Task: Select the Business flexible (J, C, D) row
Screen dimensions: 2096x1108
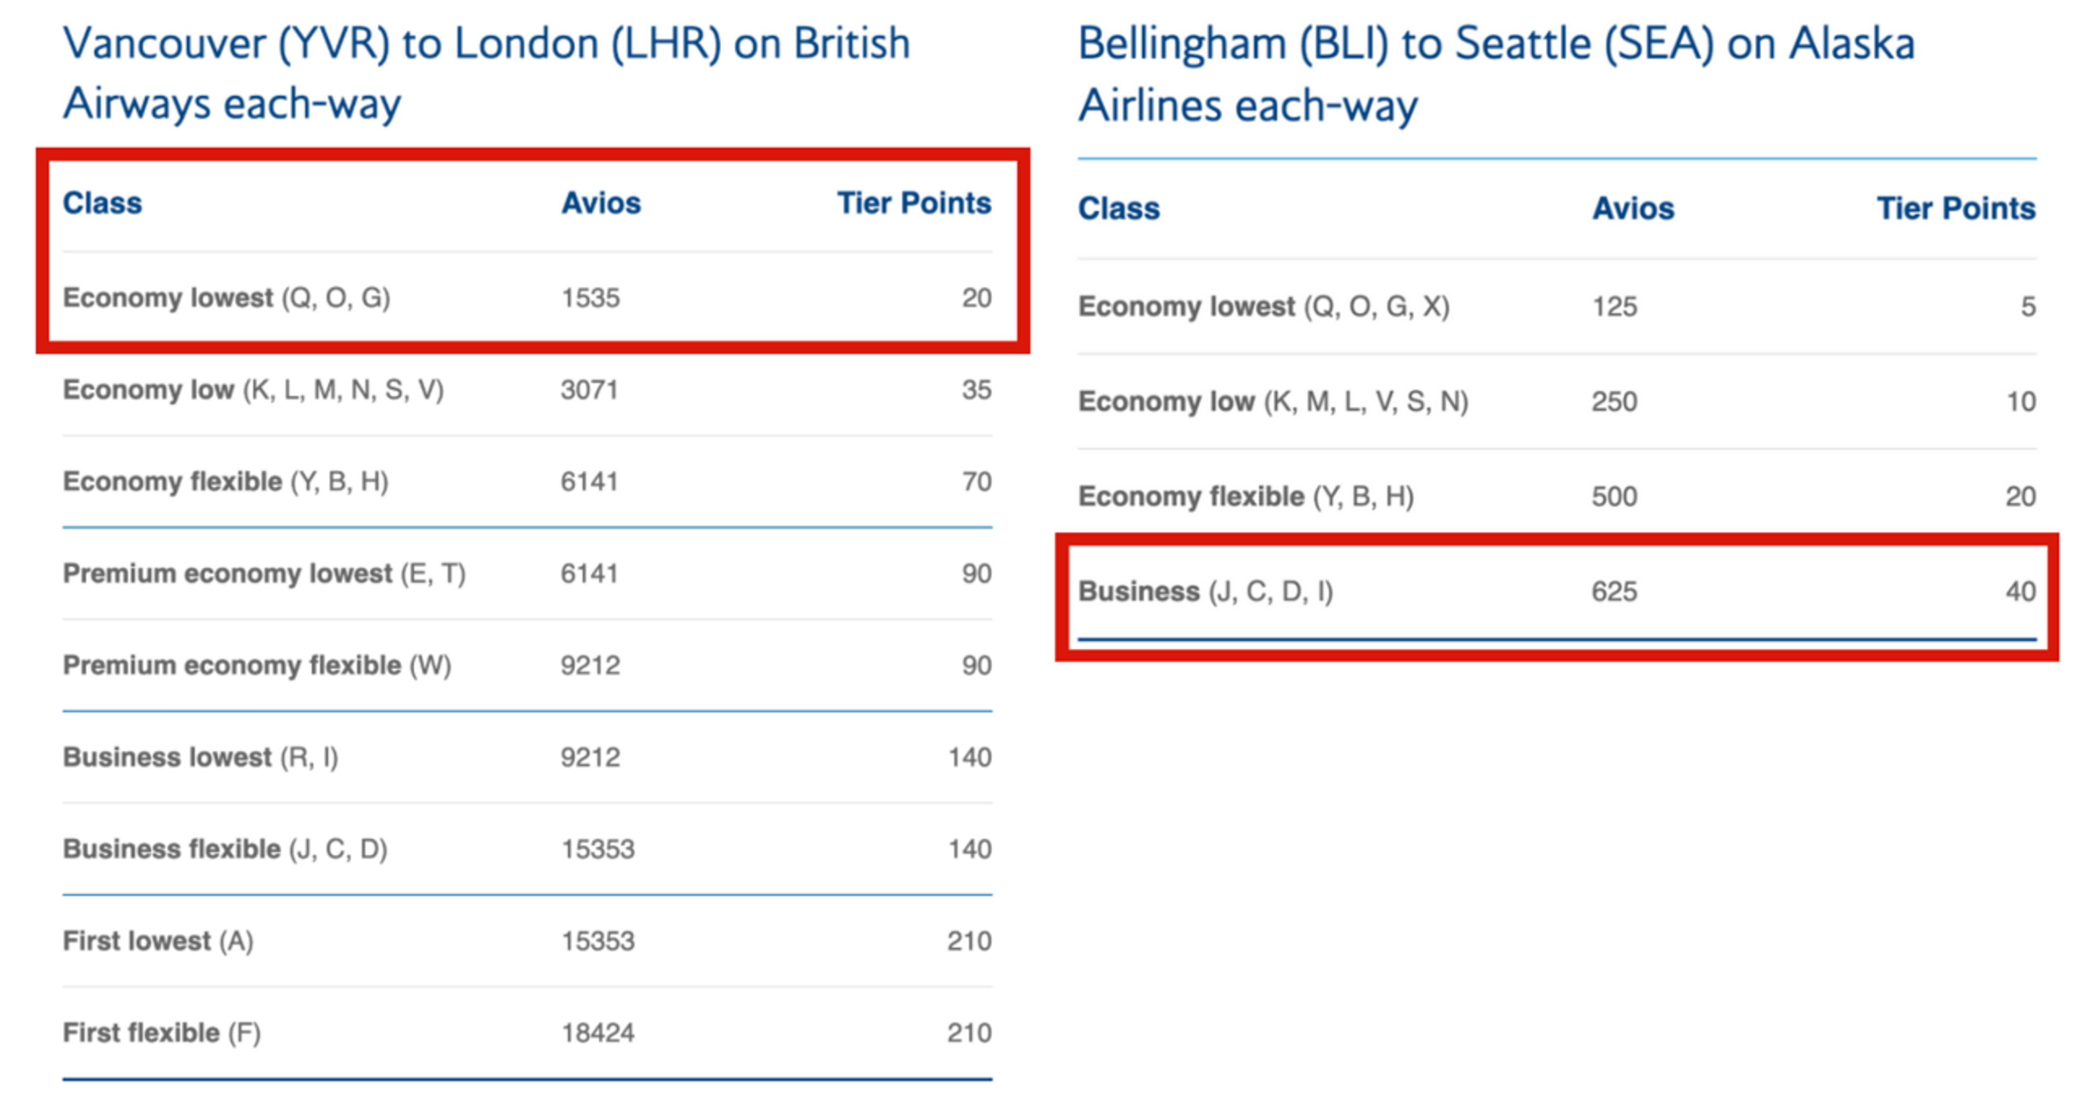Action: 527,849
